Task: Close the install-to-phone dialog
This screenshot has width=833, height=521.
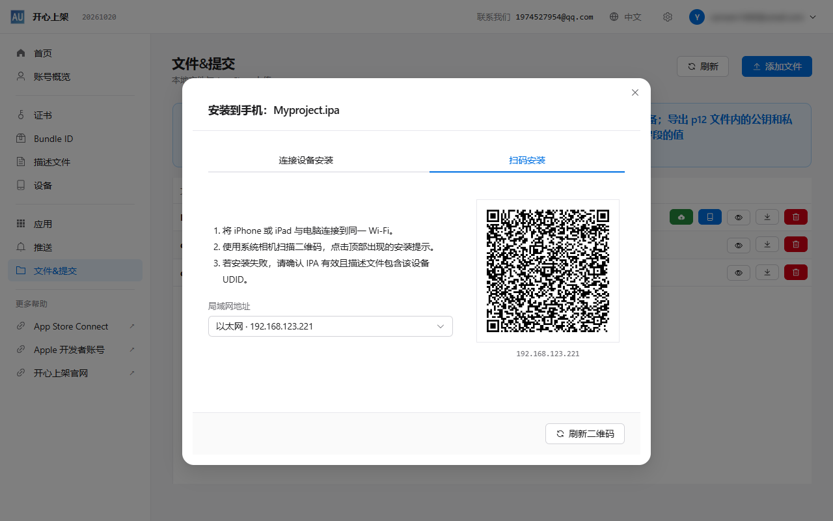Action: pos(635,92)
